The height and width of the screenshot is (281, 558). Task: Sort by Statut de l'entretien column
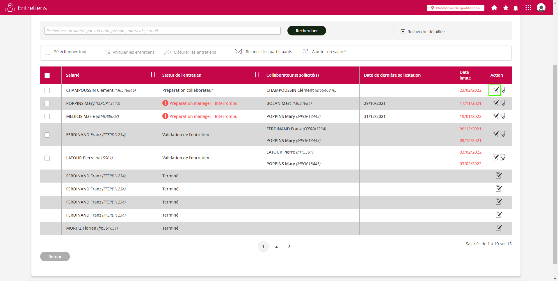(257, 75)
